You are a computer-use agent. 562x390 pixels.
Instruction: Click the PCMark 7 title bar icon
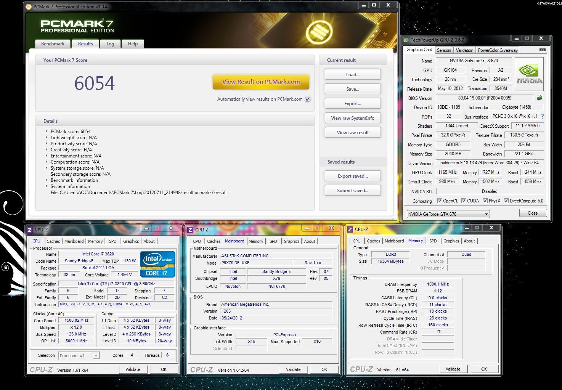point(29,6)
